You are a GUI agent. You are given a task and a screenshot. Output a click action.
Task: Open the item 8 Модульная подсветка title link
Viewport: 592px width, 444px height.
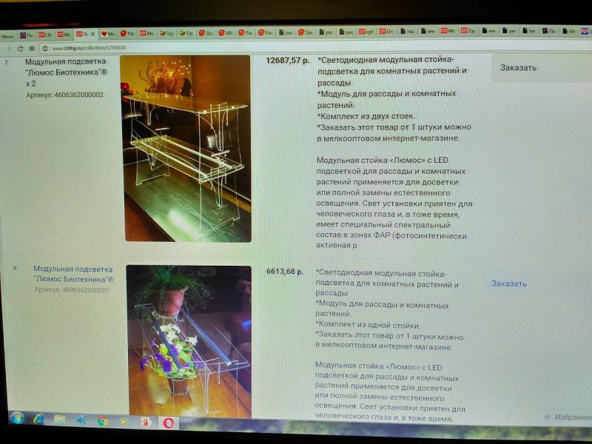(73, 274)
